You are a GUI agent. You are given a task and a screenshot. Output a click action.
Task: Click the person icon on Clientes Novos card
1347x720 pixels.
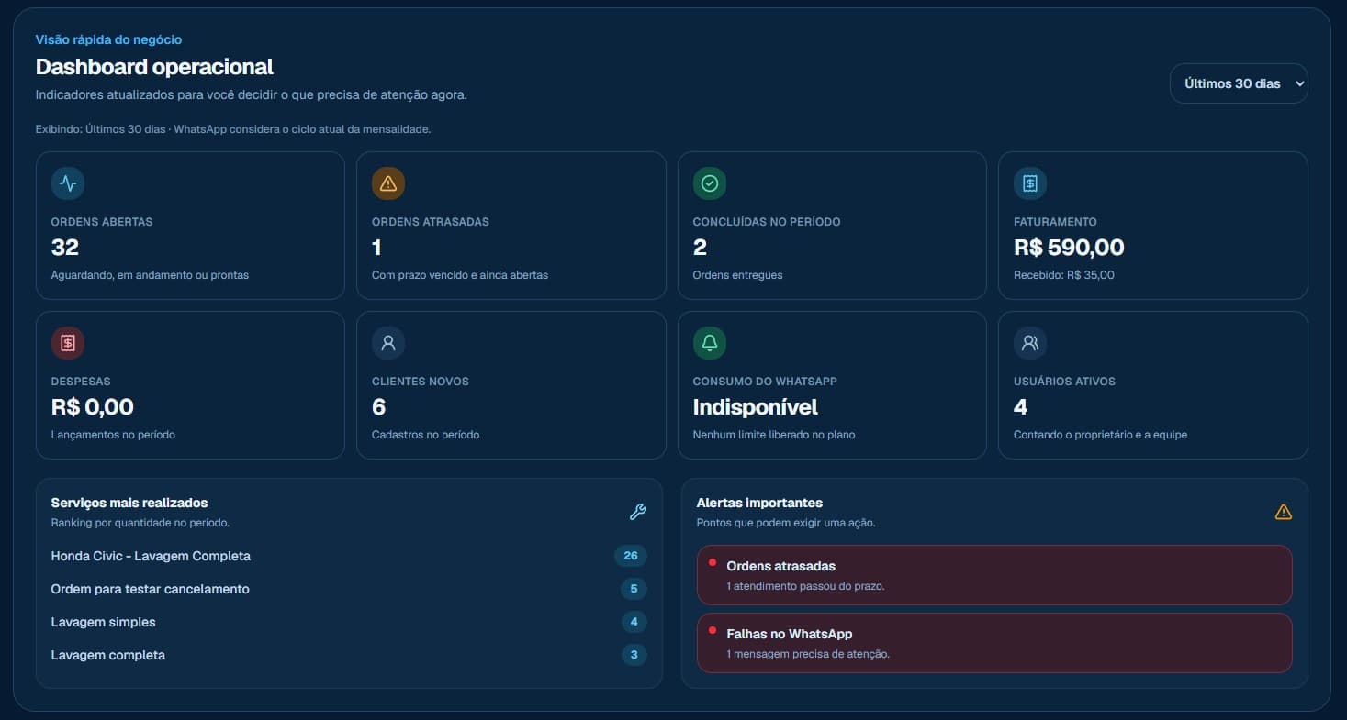pyautogui.click(x=388, y=343)
